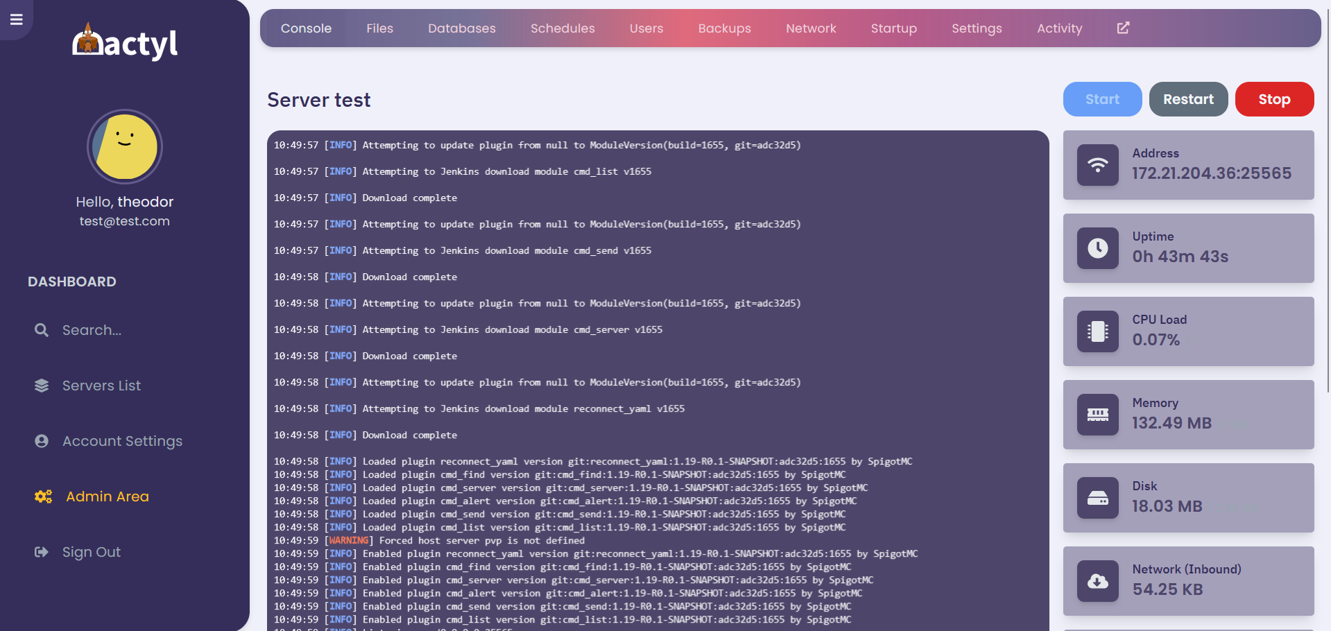Open Servers List in sidebar
This screenshot has width=1331, height=631.
tap(101, 386)
